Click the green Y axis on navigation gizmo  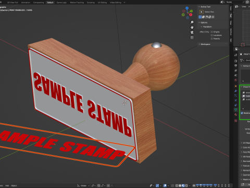pyautogui.click(x=191, y=11)
